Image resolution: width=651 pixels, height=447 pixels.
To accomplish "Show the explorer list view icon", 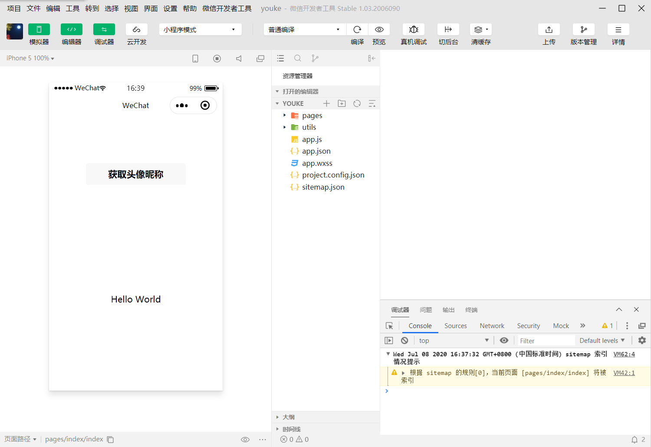I will click(x=280, y=58).
